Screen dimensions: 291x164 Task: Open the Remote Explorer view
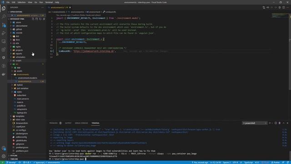pos(4,41)
